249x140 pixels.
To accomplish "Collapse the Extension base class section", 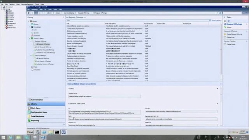I will (x=217, y=103).
